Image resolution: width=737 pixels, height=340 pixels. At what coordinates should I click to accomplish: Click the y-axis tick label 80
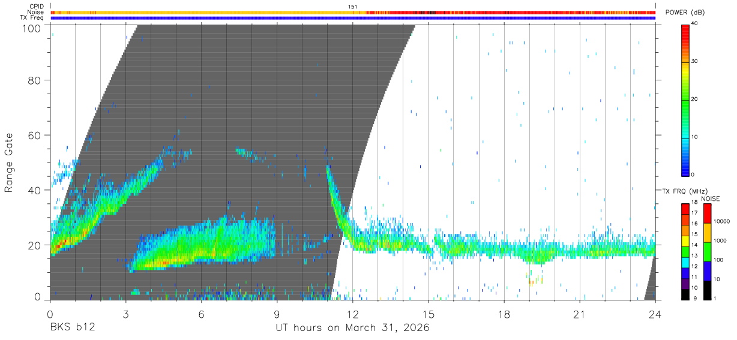[x=35, y=80]
